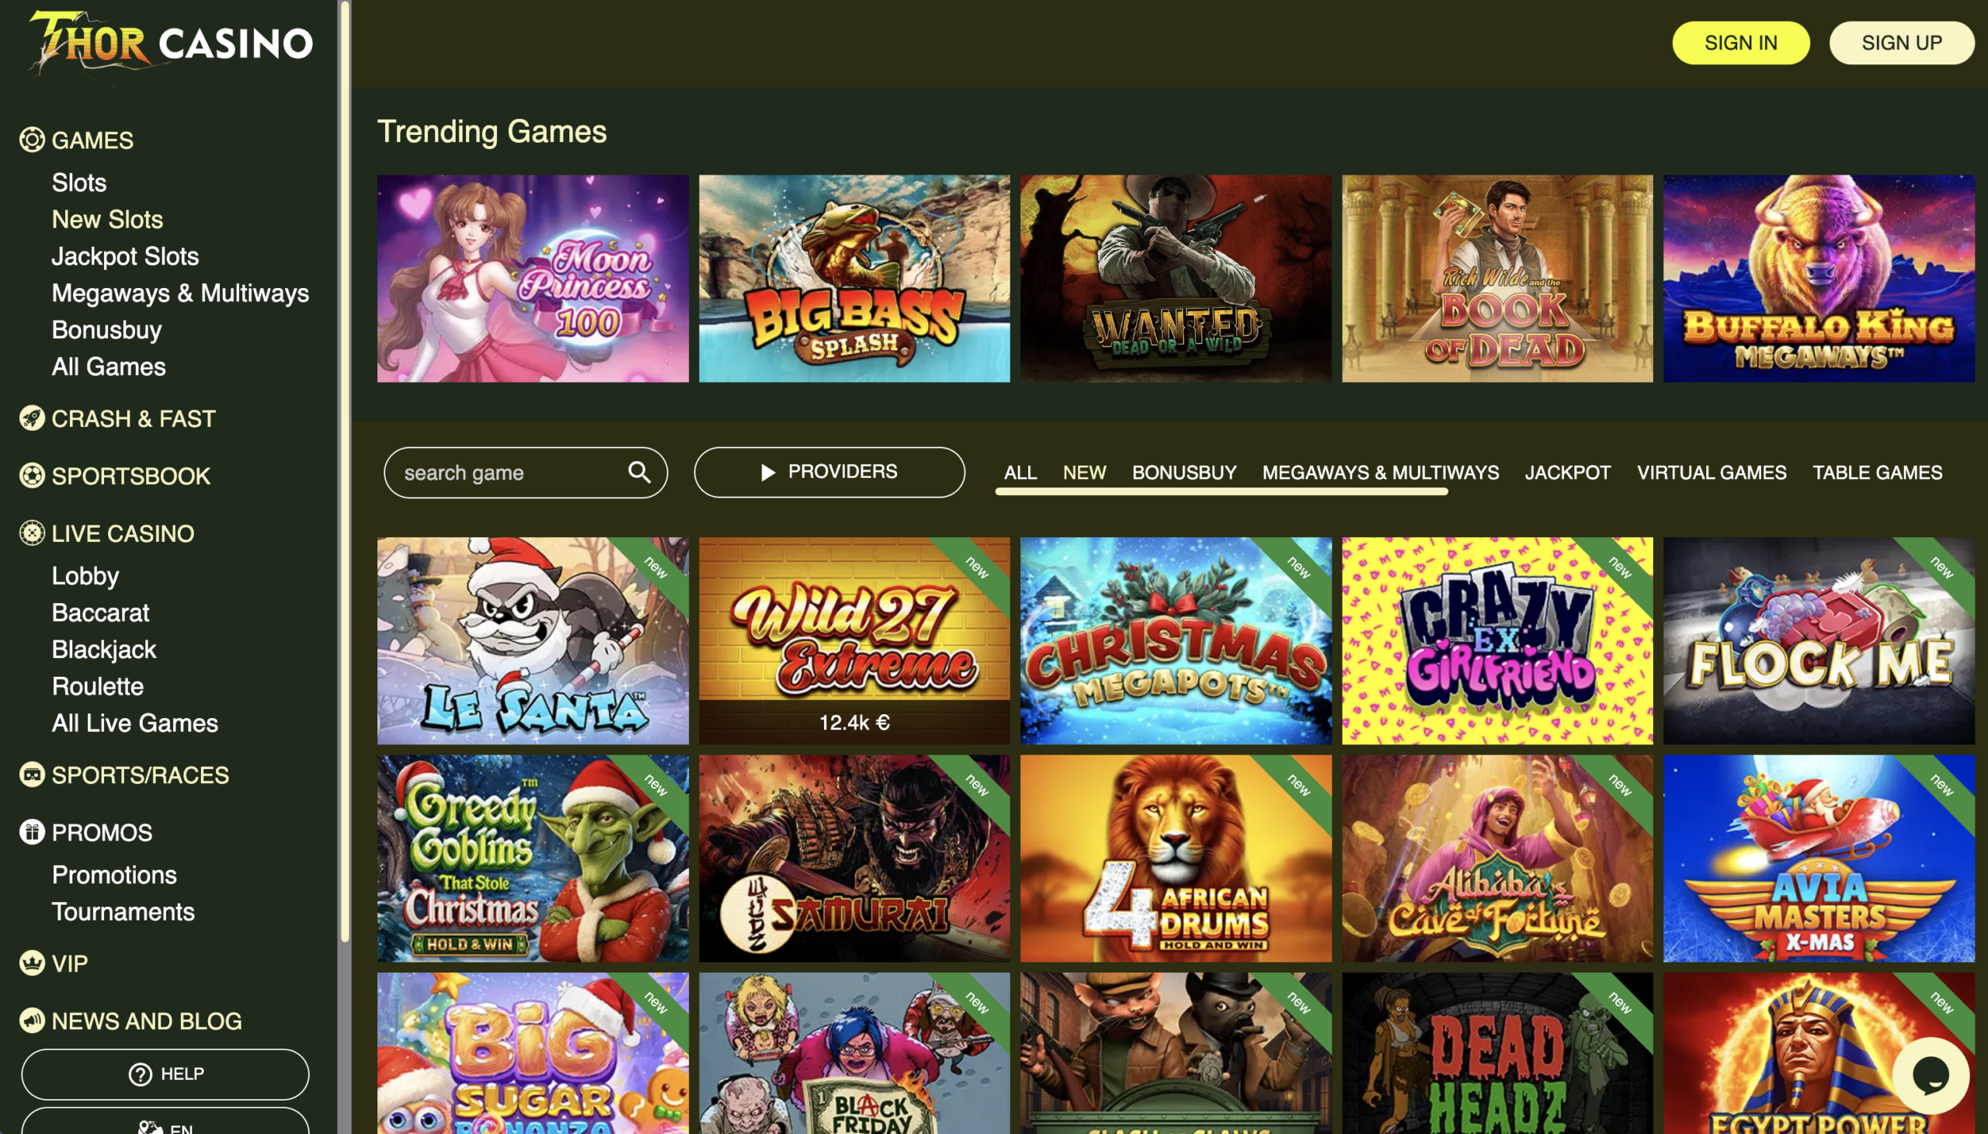Screen dimensions: 1988x1134
Task: Open the Big Bass Splash trending thumbnail
Action: pyautogui.click(x=853, y=279)
